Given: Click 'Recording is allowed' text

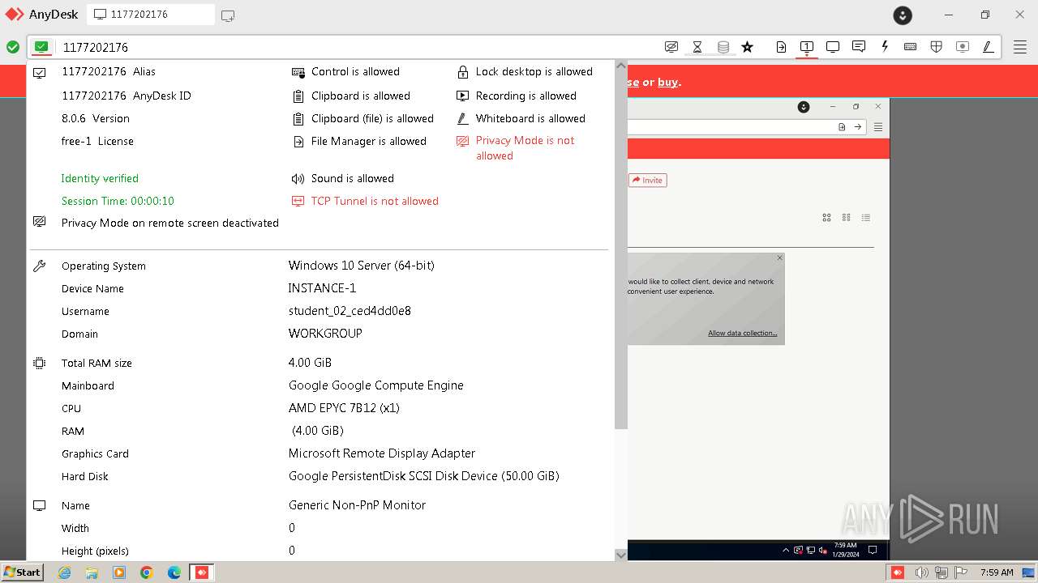Looking at the screenshot, I should (526, 96).
